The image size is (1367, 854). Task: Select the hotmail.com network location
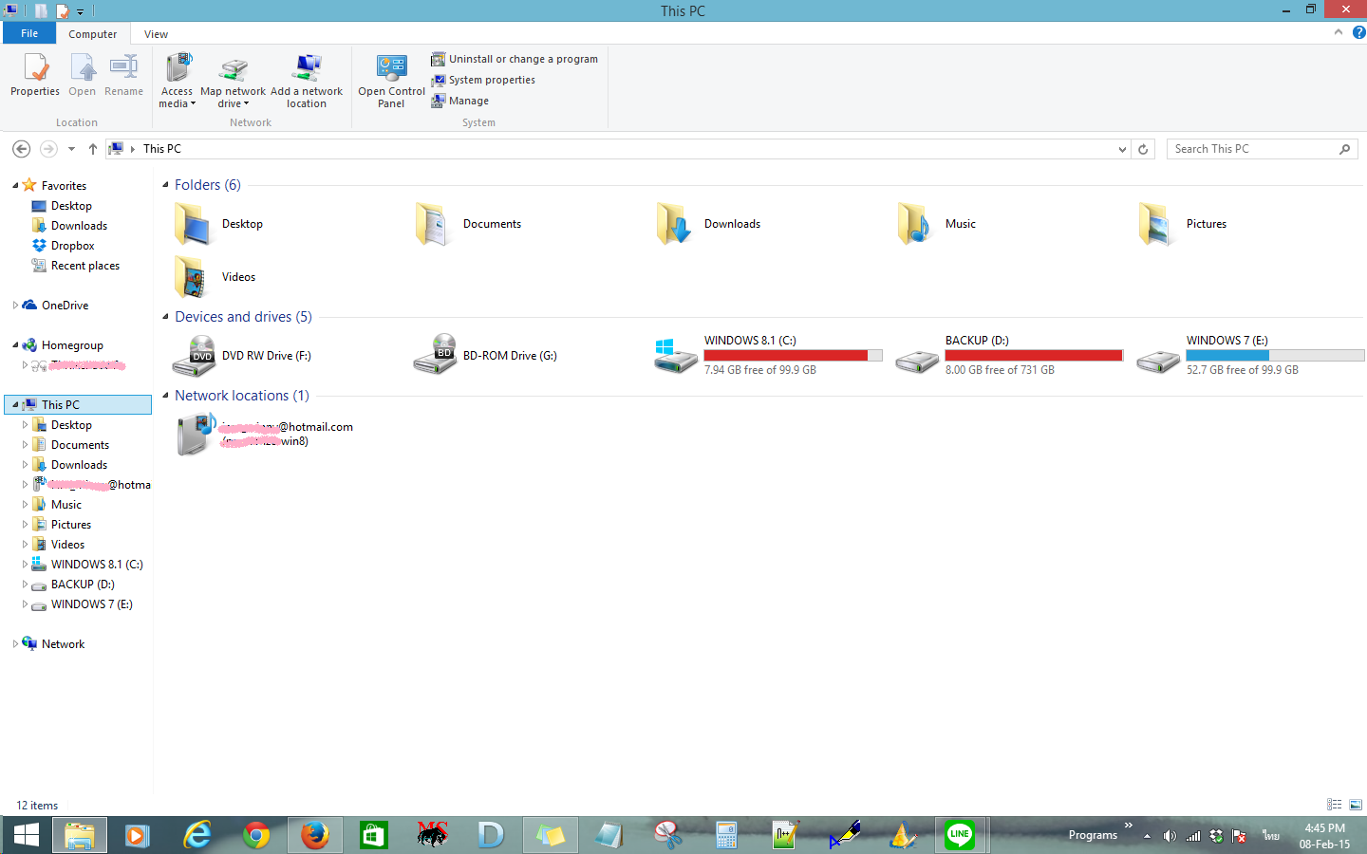click(x=264, y=435)
